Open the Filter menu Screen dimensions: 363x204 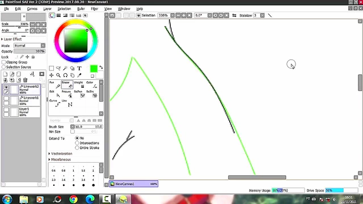(x=95, y=9)
